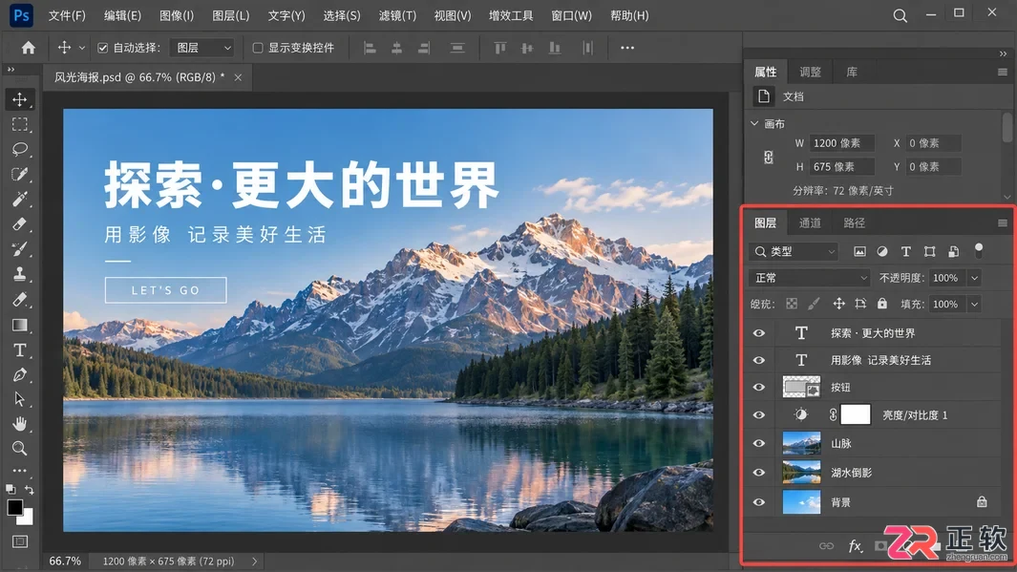
Task: Go to the Home screen icon
Action: coord(28,48)
